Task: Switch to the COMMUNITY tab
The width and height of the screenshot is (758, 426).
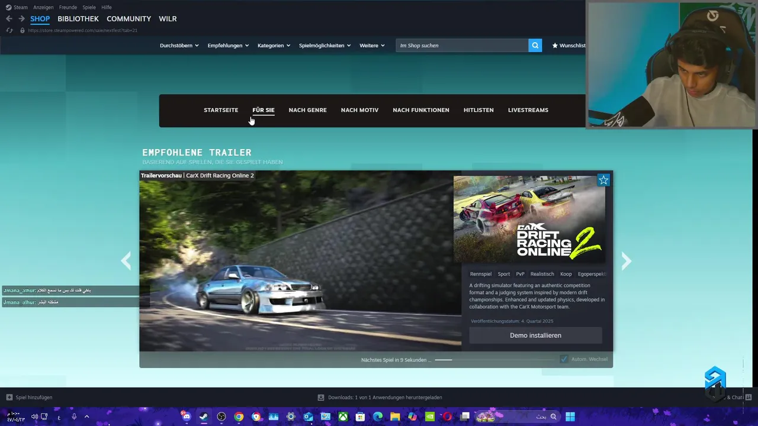Action: [x=129, y=19]
